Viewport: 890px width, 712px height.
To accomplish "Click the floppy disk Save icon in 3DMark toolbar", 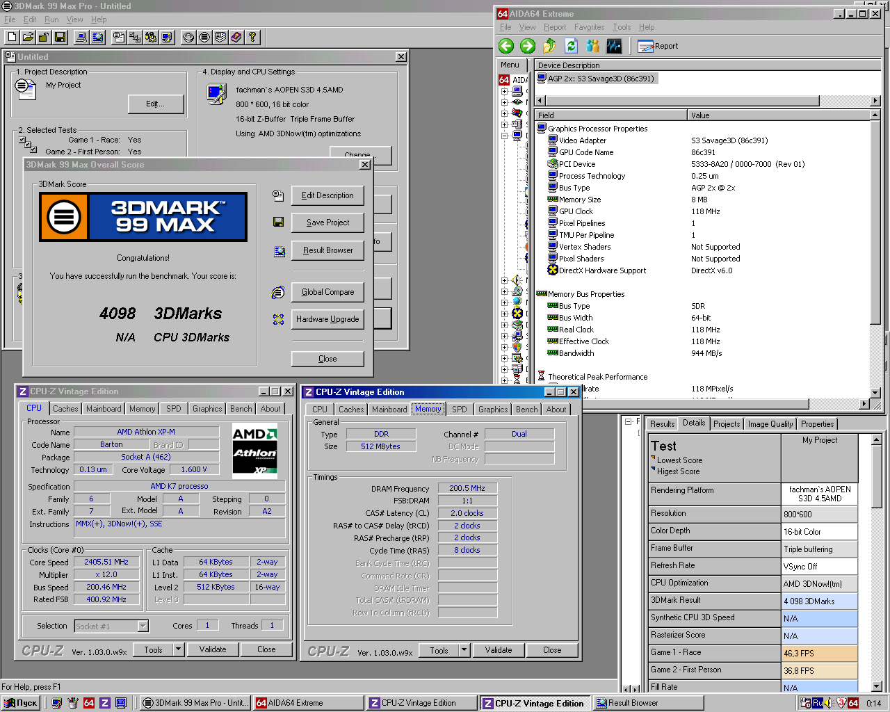I will [60, 37].
